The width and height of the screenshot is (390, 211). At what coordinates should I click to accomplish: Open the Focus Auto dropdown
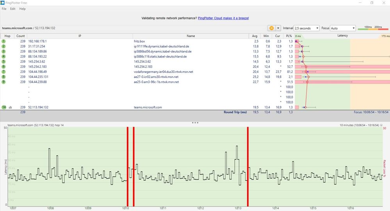[x=343, y=28]
